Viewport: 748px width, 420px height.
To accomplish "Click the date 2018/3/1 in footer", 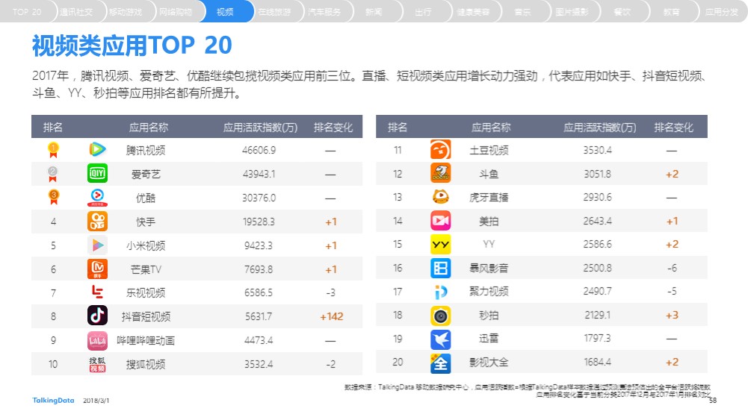I will (96, 401).
